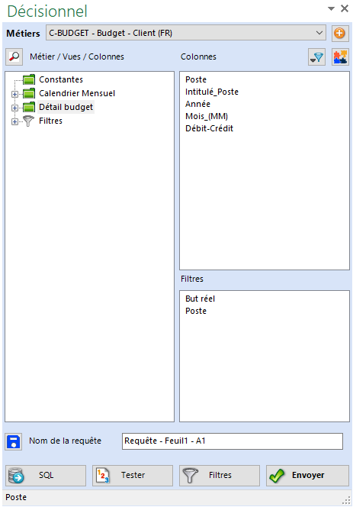Click the colorful puzzle pieces icon
This screenshot has height=507, width=353.
click(340, 57)
